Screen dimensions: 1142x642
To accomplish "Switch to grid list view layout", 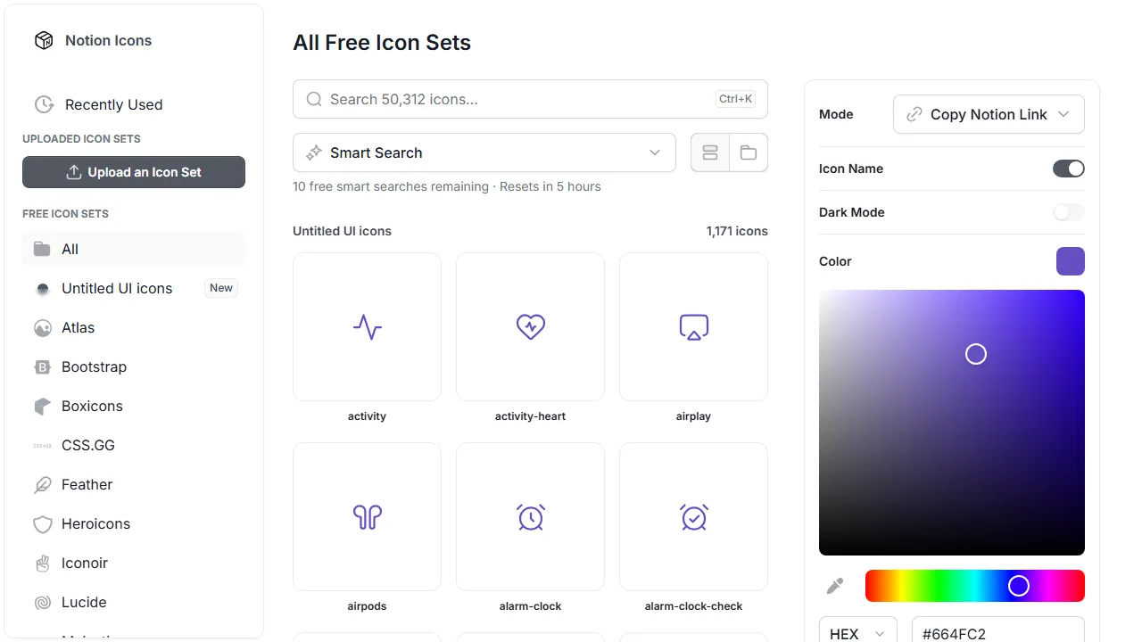I will tap(709, 152).
